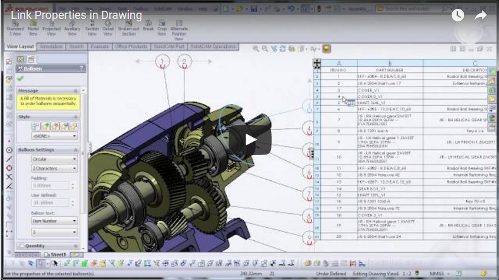Collapse the Style section
The image size is (499, 280).
point(76,117)
